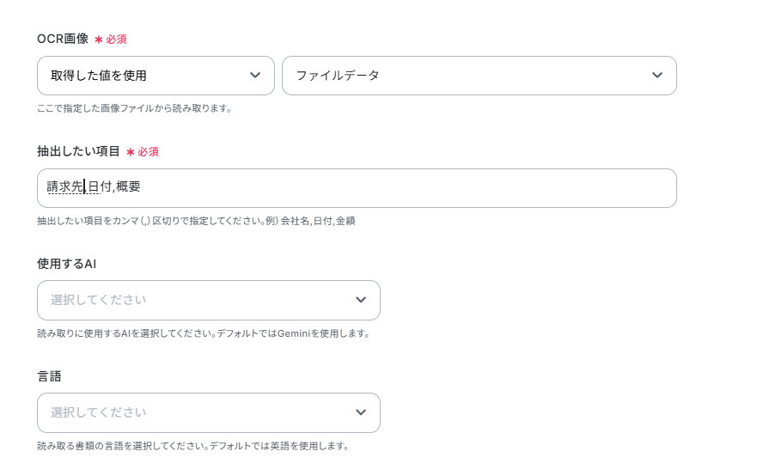Click the red 必須 marker beside OCR画像

[116, 40]
